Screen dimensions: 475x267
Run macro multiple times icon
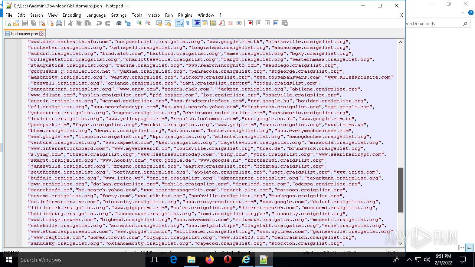click(x=276, y=23)
